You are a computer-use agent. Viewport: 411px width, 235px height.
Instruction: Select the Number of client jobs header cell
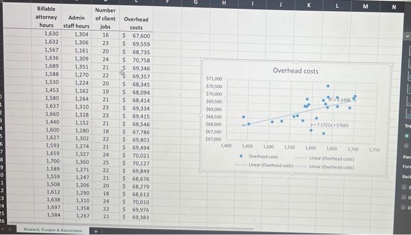pos(105,18)
